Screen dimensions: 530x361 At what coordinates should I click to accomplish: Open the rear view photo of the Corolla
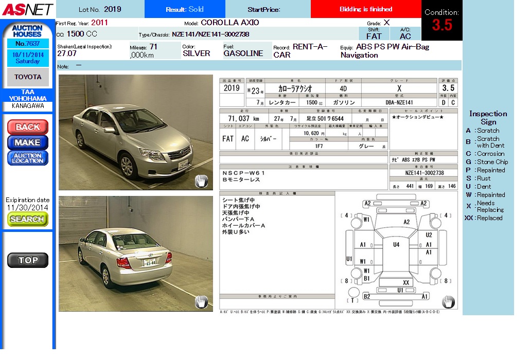click(x=135, y=253)
